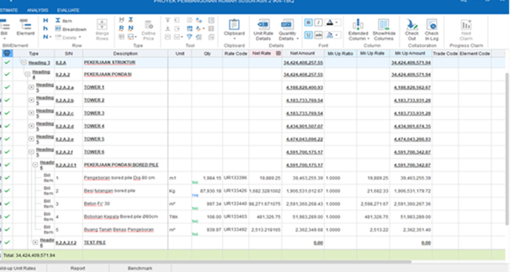Open the Report tab at the bottom

(78, 268)
